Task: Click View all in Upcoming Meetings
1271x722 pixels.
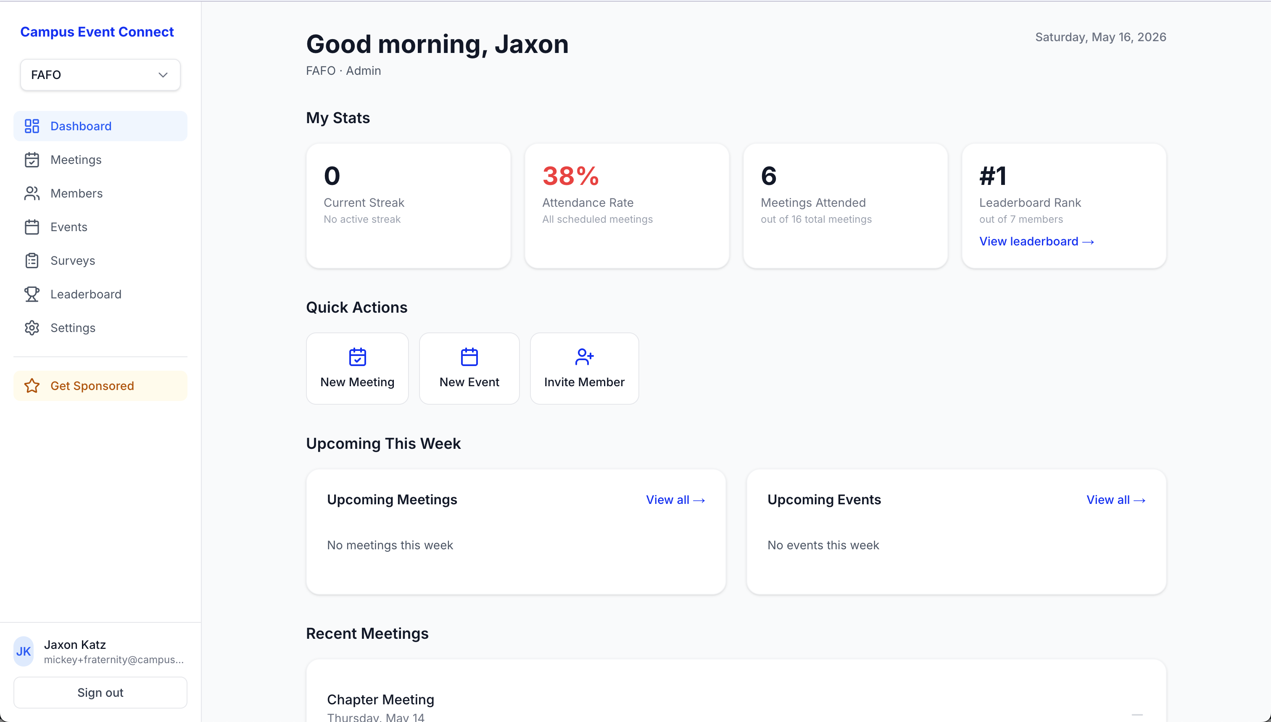Action: tap(675, 500)
